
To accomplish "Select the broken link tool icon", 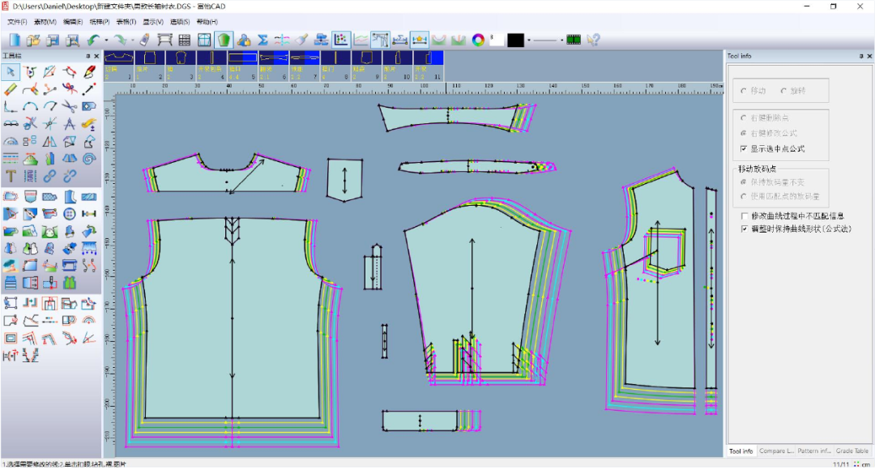I will pos(69,176).
